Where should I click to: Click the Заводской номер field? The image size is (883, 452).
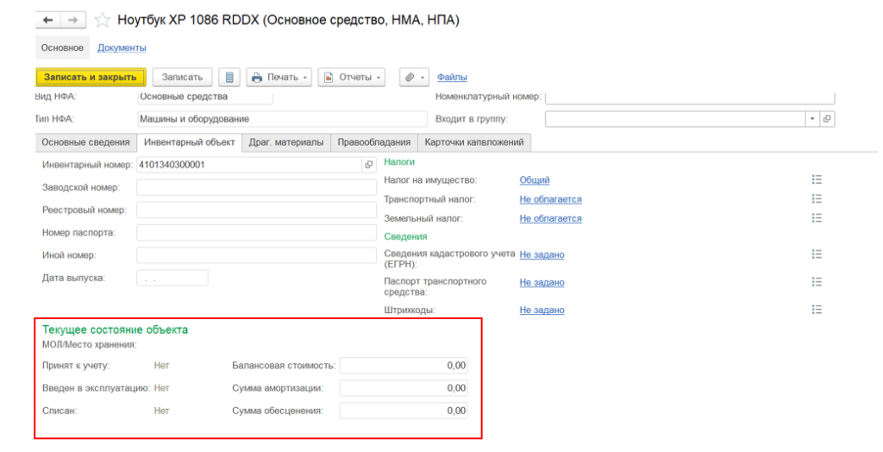click(x=256, y=187)
